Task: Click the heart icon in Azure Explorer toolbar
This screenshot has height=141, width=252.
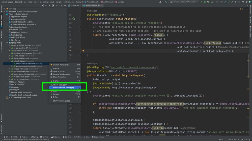Action: [57, 6]
